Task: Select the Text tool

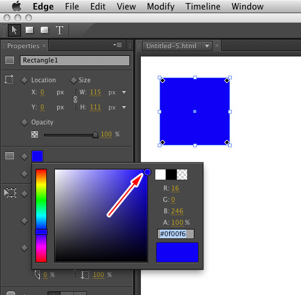Action: tap(60, 30)
